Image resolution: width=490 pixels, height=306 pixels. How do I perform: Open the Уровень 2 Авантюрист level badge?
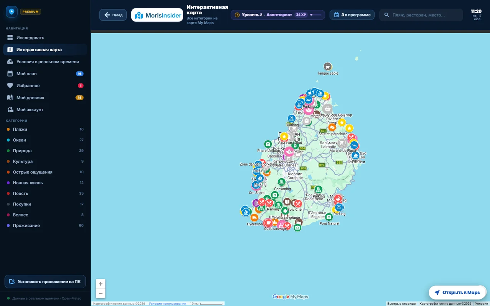[278, 15]
